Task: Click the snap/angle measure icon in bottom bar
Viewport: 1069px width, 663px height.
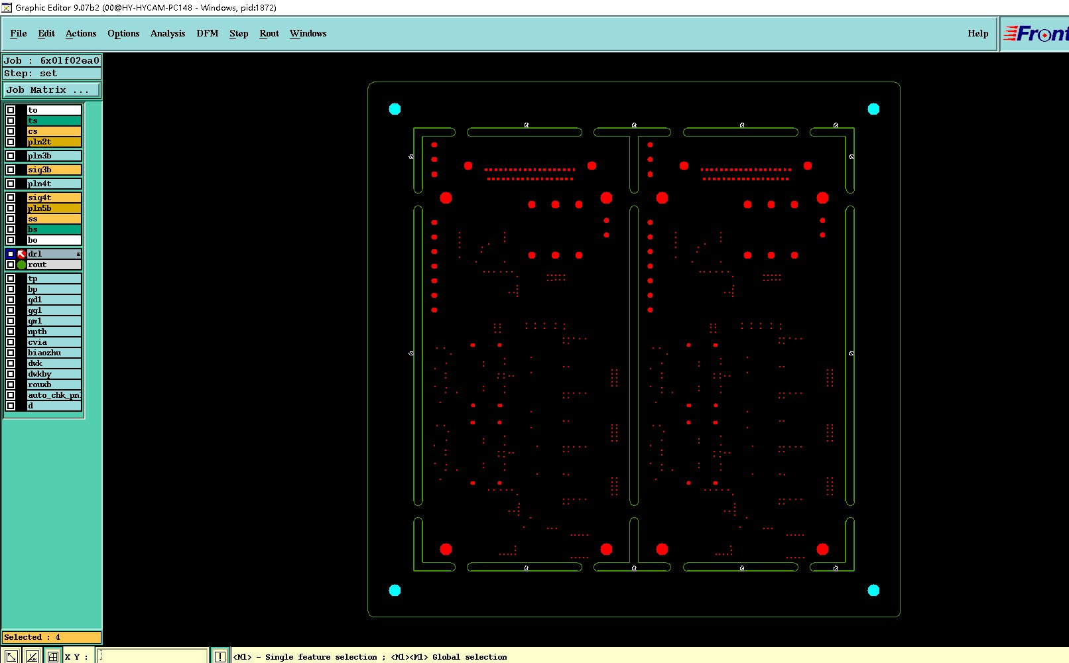Action: [x=32, y=656]
